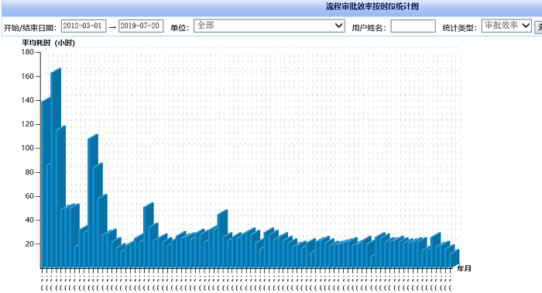The image size is (542, 293).
Task: Open the 单位 dropdown showing 全部
Action: tap(269, 26)
